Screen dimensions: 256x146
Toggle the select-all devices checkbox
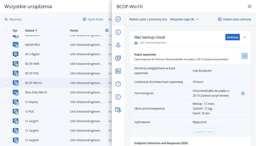(x=6, y=30)
